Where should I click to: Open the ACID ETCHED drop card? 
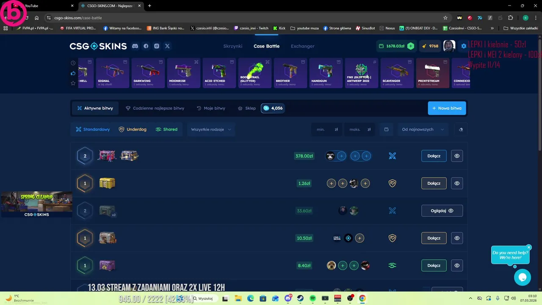[x=219, y=73]
